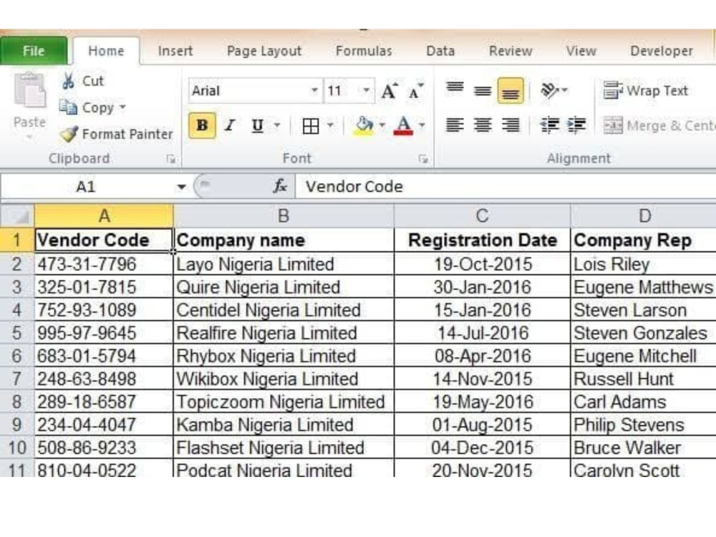Screen dimensions: 716x537
Task: Switch to the View tab
Action: pyautogui.click(x=581, y=51)
